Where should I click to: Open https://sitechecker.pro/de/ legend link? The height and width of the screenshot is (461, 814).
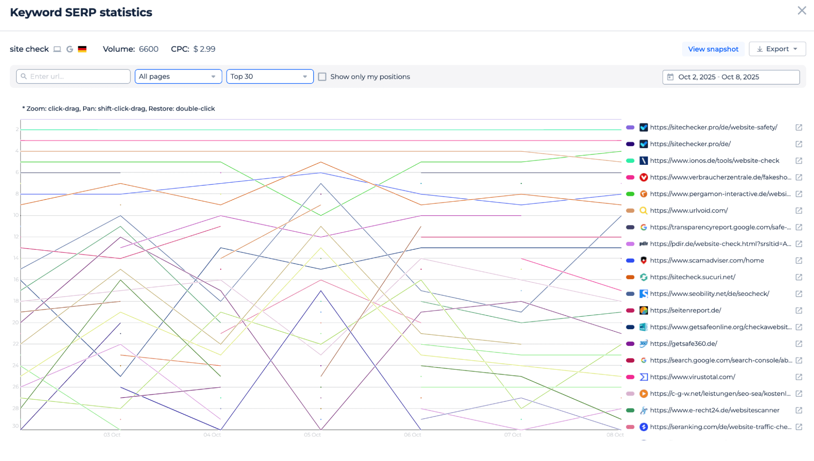click(690, 144)
